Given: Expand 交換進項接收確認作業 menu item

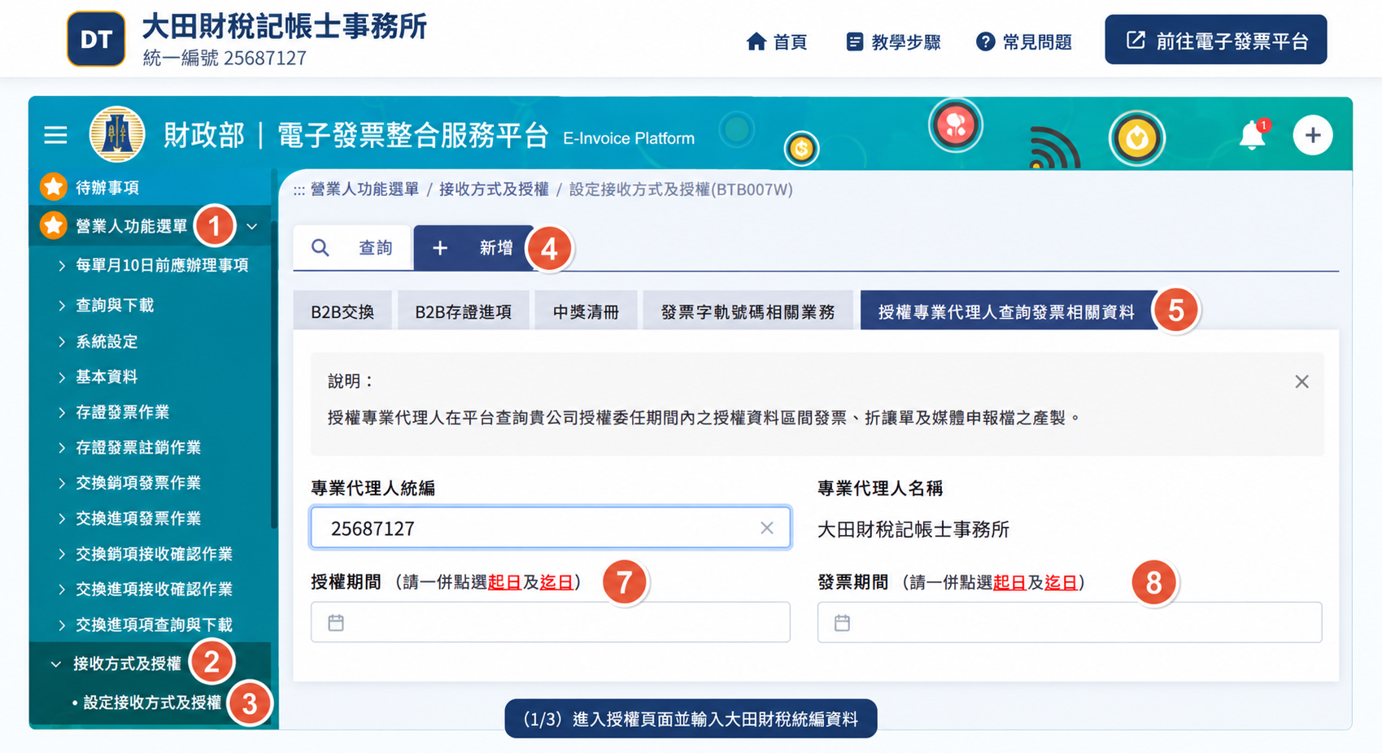Looking at the screenshot, I should tap(145, 589).
